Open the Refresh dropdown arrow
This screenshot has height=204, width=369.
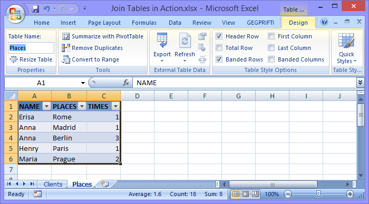(184, 61)
